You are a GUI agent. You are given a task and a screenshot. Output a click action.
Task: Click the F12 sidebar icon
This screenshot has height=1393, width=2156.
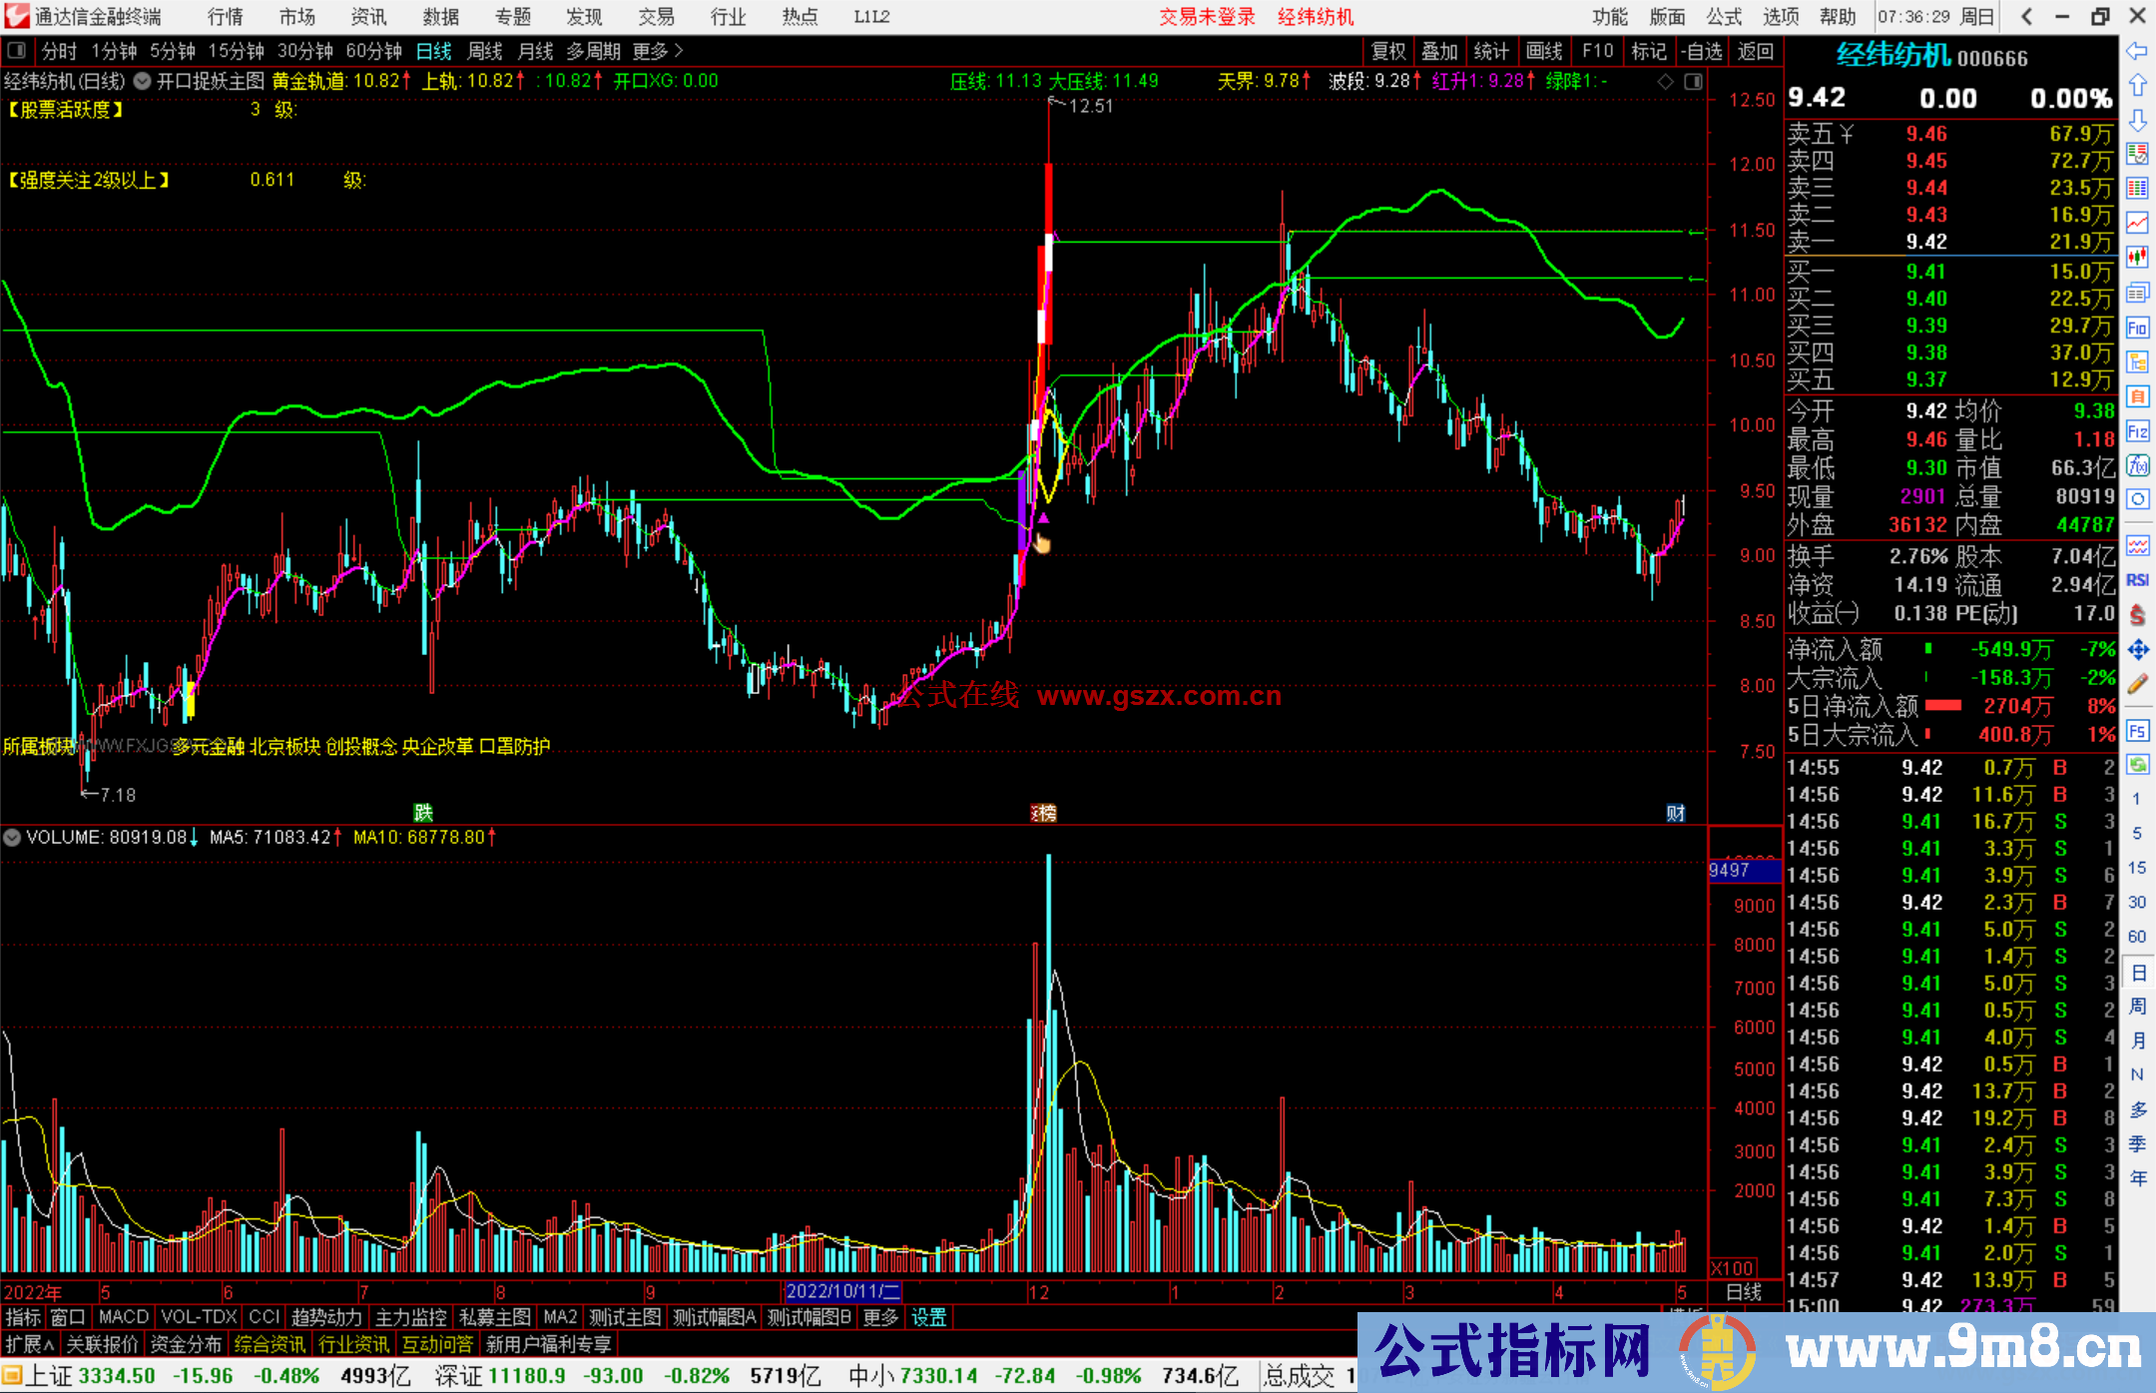coord(2137,431)
